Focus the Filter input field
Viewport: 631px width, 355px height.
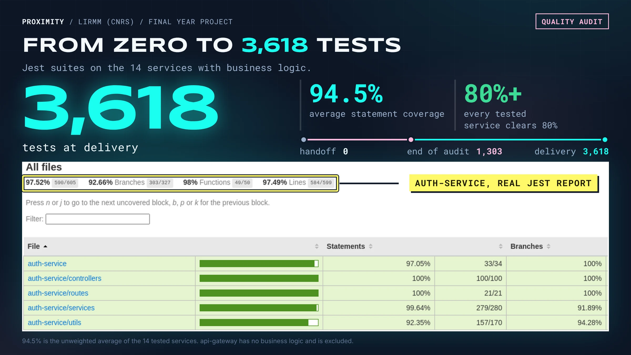click(x=98, y=219)
